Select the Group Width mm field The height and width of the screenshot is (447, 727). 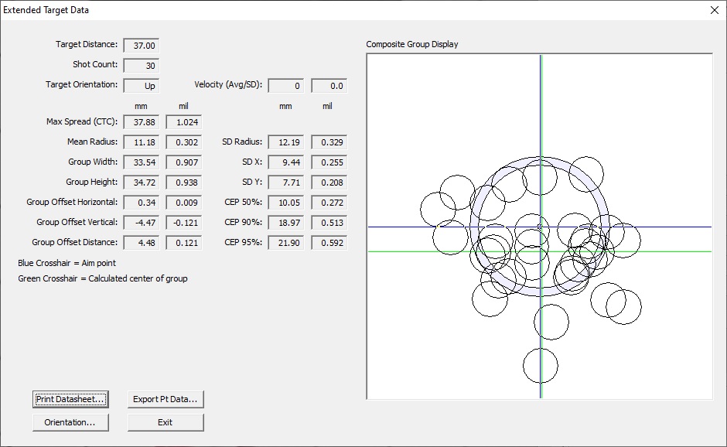142,162
